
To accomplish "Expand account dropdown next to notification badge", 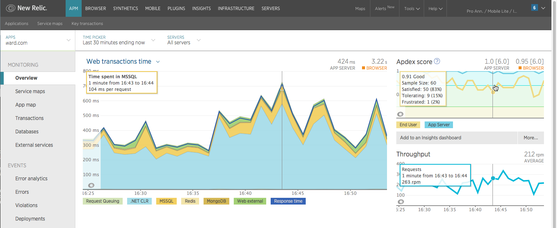I will pyautogui.click(x=543, y=8).
